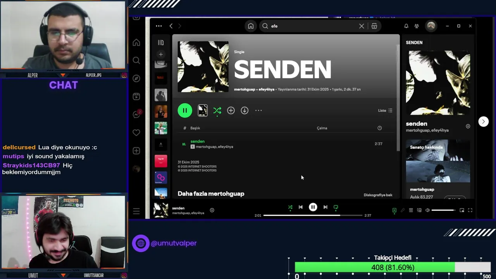Toggle Now Playing view panel
This screenshot has width=496, height=279.
[x=394, y=210]
